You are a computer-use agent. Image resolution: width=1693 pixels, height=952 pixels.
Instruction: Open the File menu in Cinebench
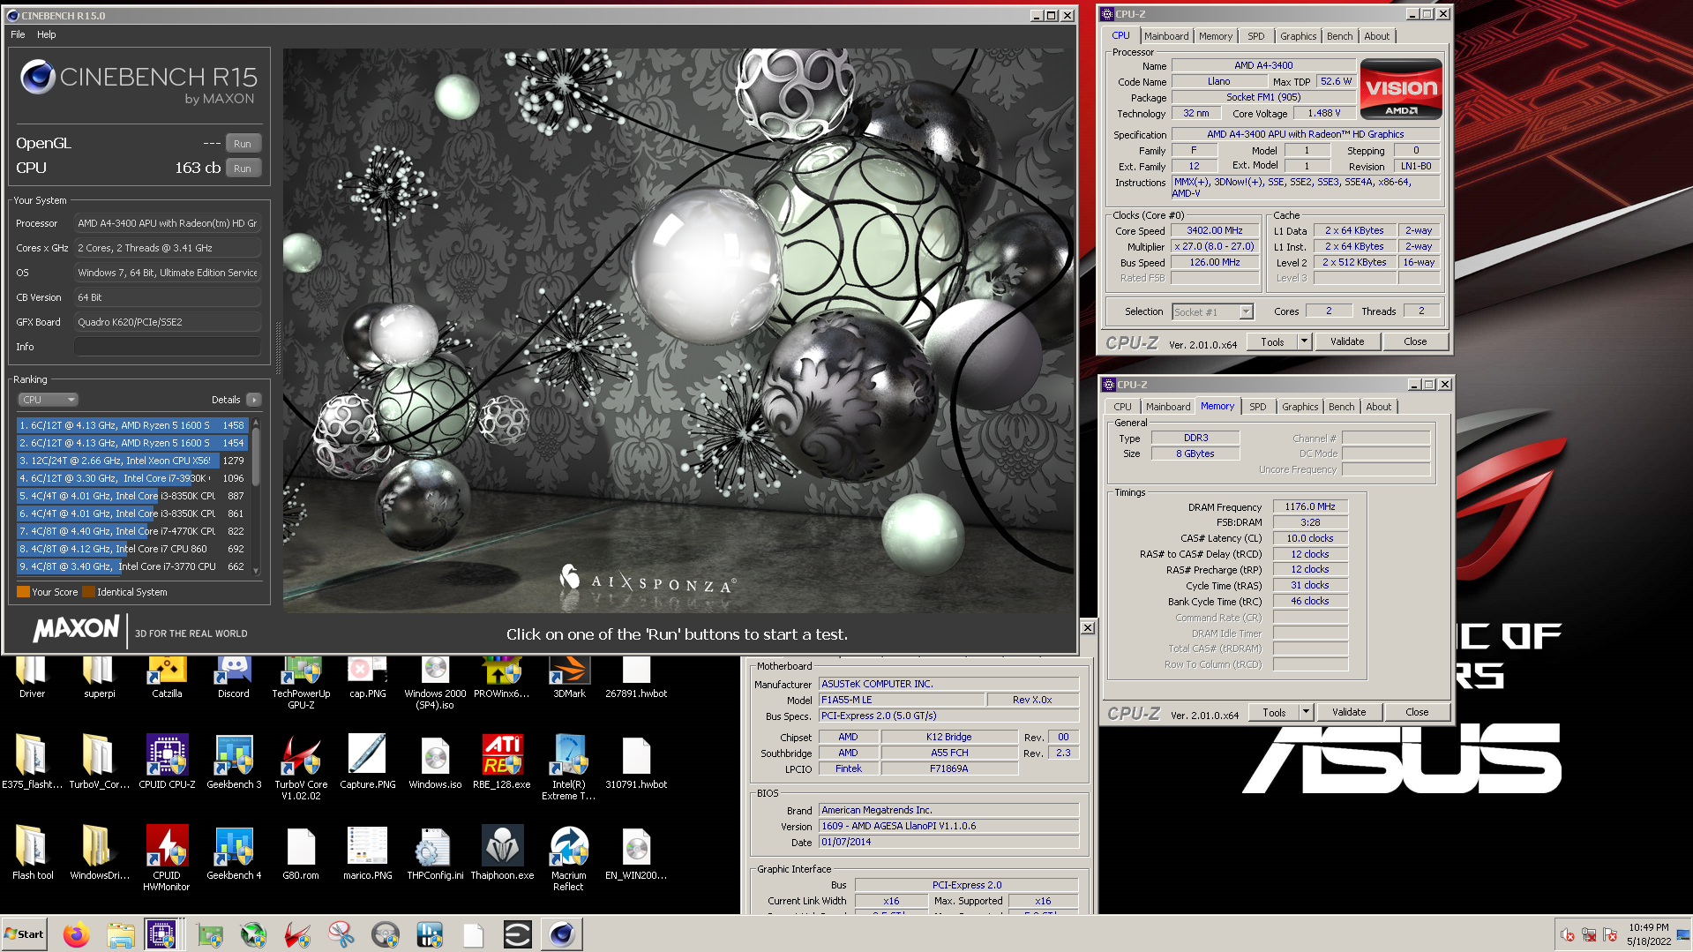18,34
